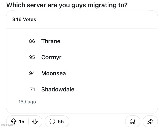This screenshot has height=127, width=164.
Task: Give an award using the ribbon icon
Action: (x=132, y=121)
